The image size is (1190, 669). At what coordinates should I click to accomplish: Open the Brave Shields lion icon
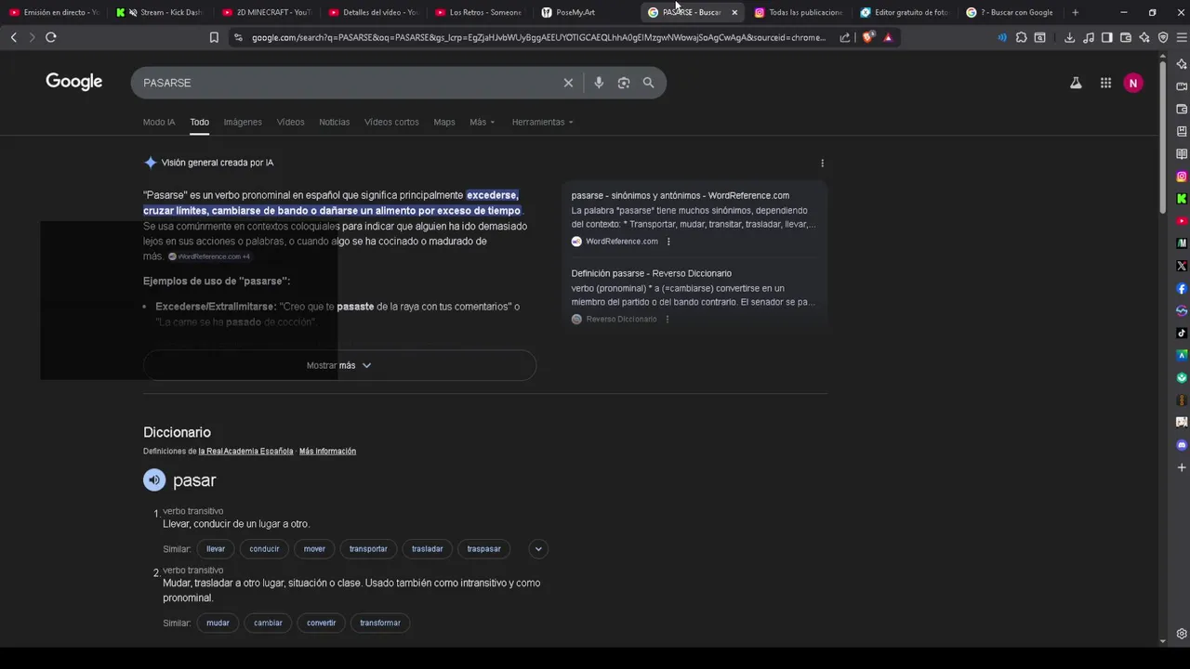pos(868,37)
